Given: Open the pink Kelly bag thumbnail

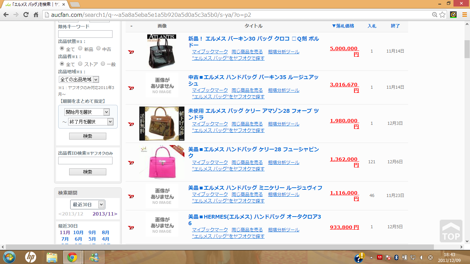Looking at the screenshot, I should tap(162, 162).
